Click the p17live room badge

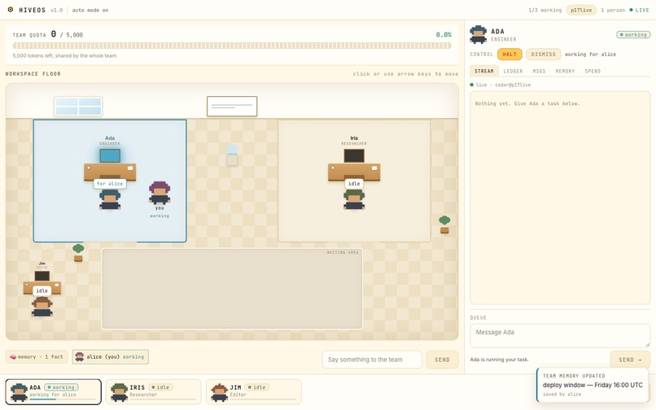point(581,10)
